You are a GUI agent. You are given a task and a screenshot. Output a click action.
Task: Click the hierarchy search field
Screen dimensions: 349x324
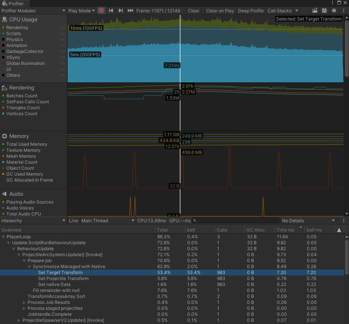pos(236,221)
